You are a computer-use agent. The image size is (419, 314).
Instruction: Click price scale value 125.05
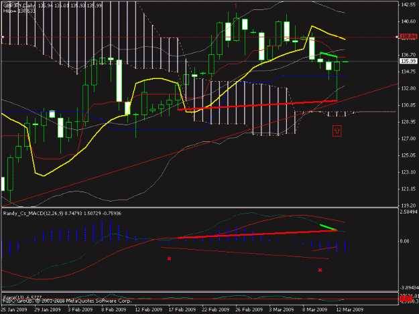pyautogui.click(x=408, y=155)
